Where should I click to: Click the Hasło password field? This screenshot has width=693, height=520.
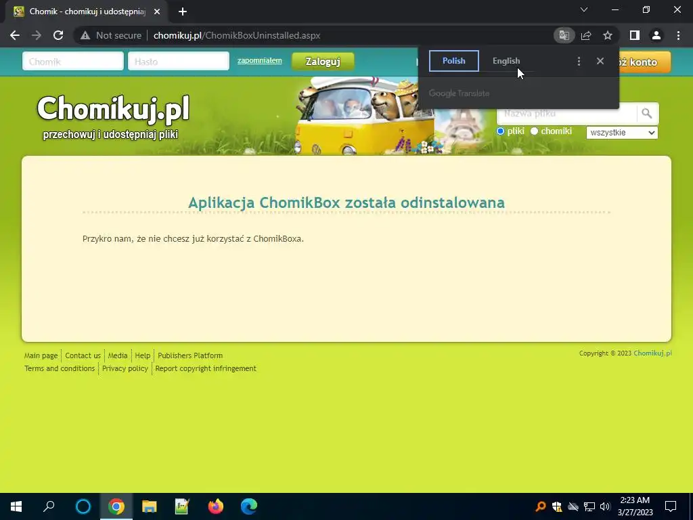179,62
